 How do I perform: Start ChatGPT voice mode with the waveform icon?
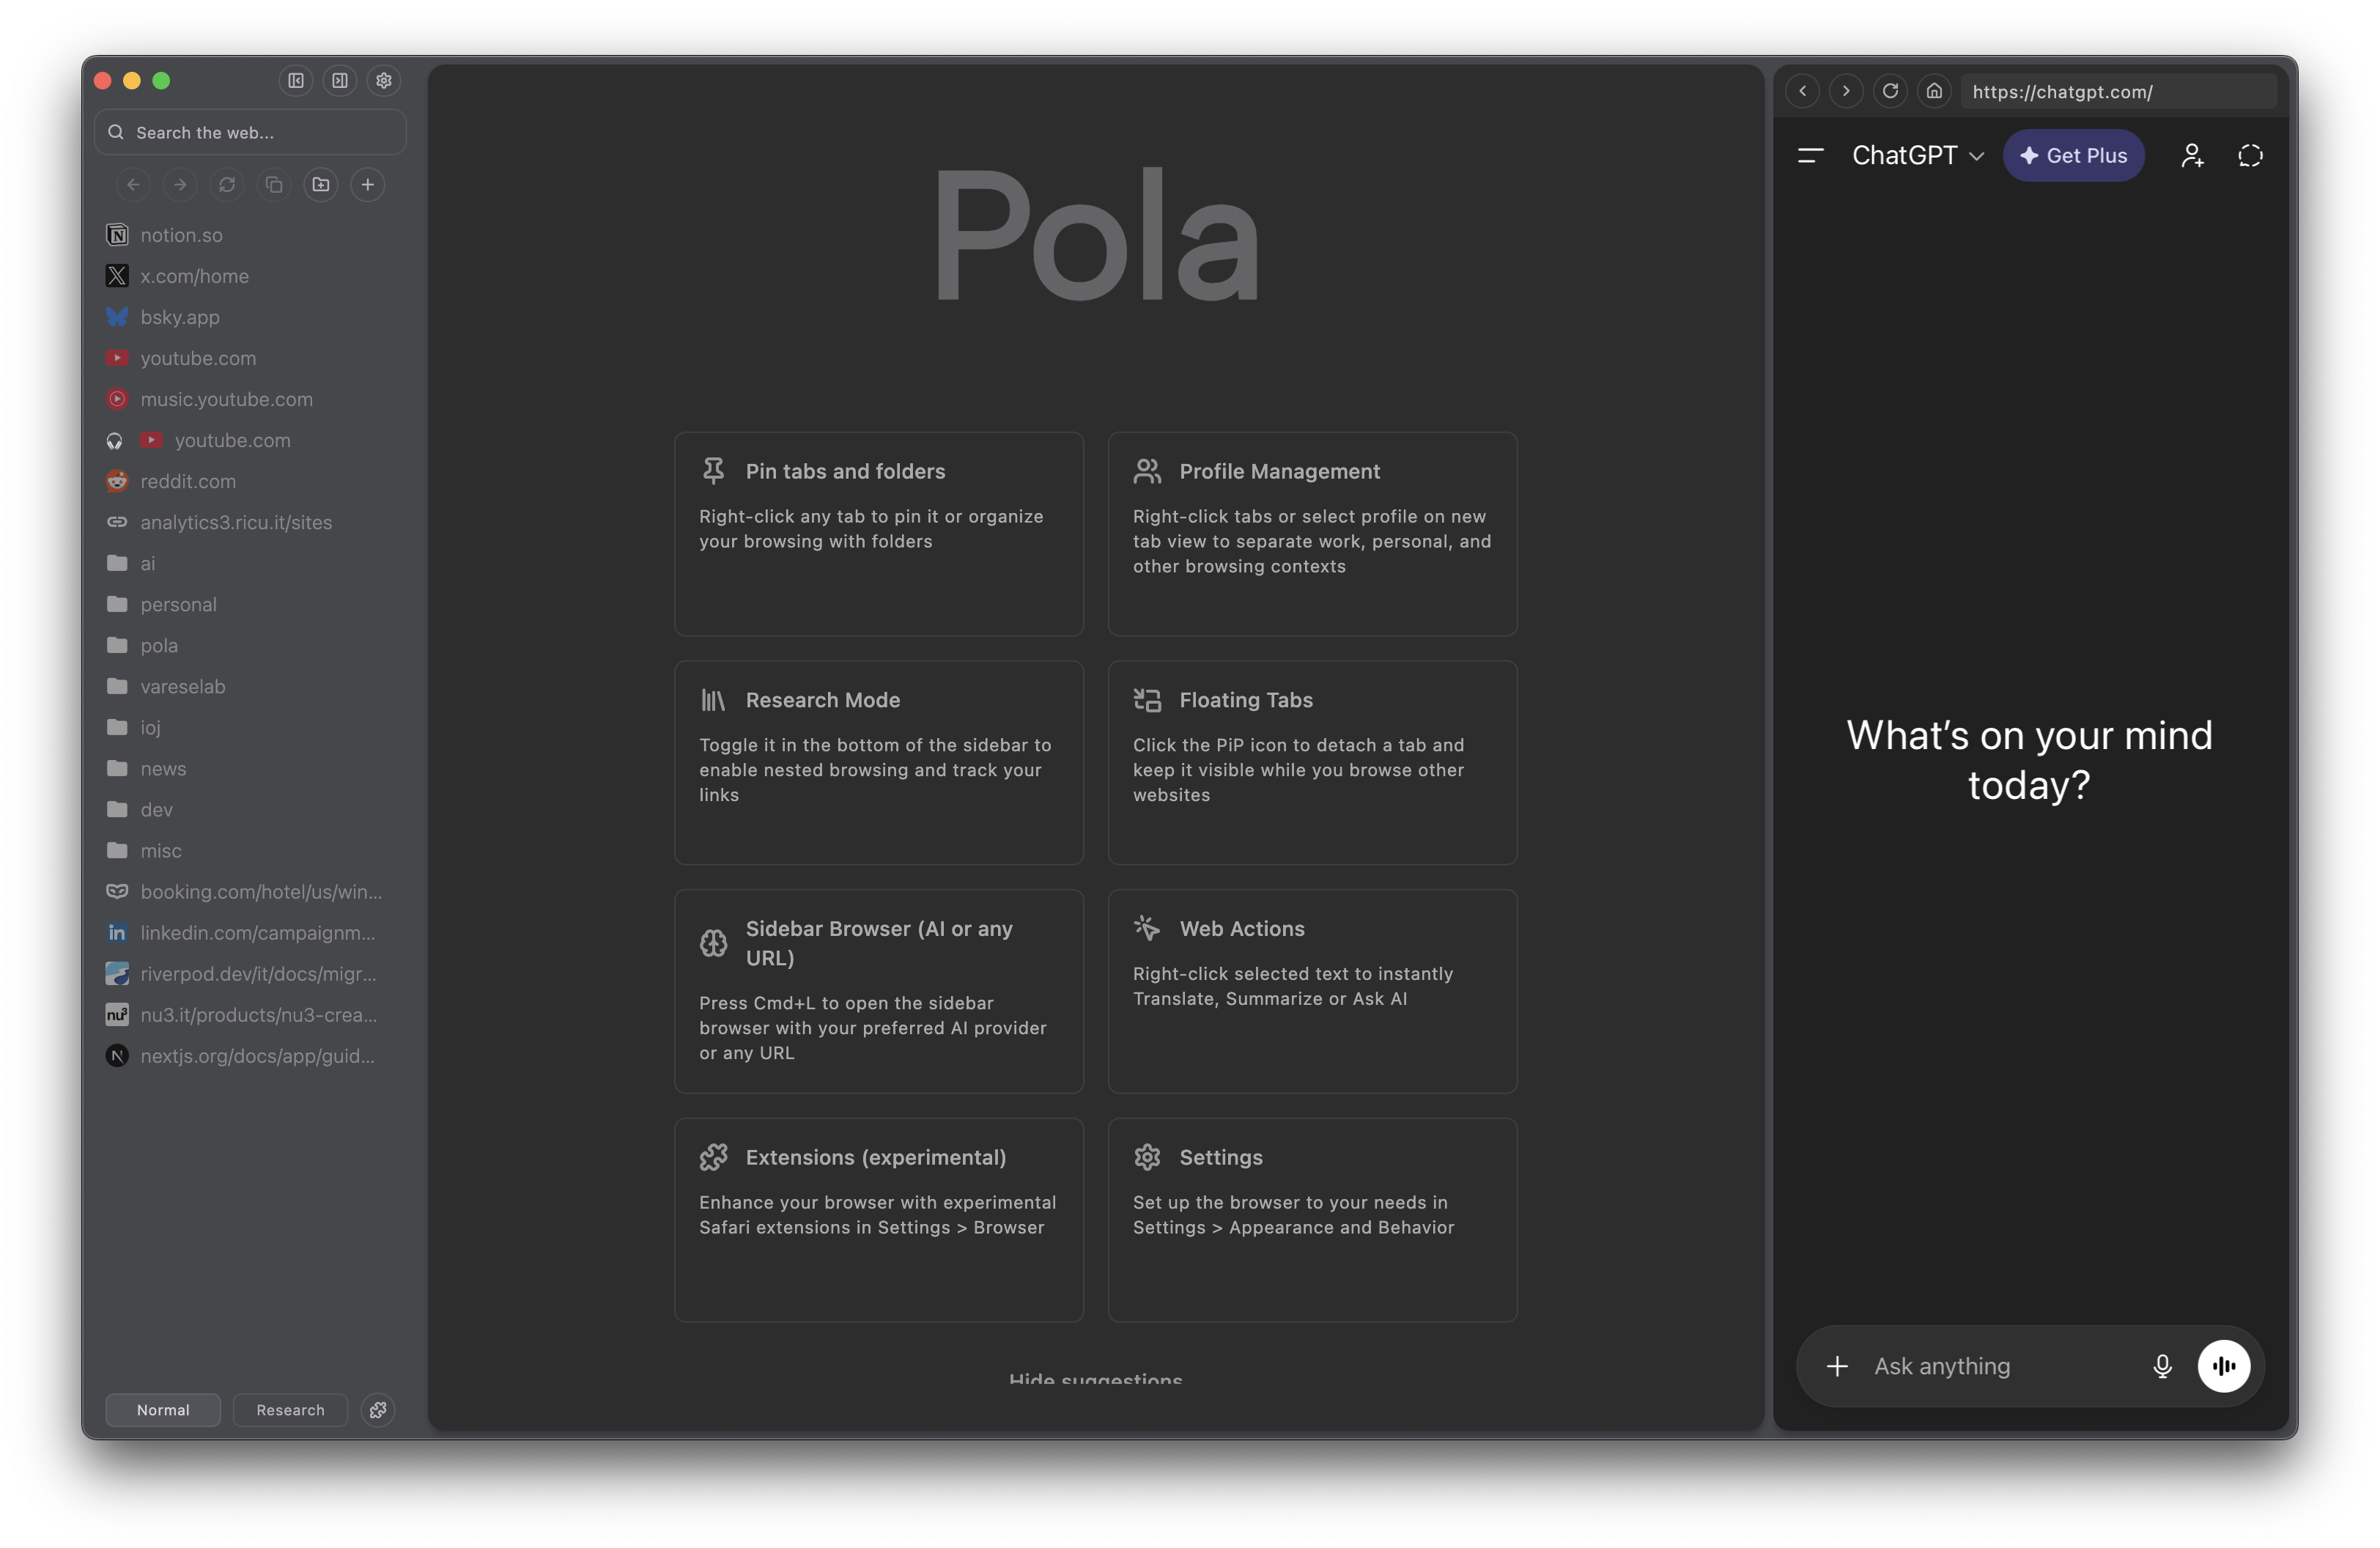pyautogui.click(x=2223, y=1365)
